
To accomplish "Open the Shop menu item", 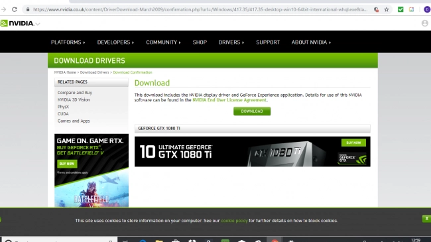I will pos(200,42).
